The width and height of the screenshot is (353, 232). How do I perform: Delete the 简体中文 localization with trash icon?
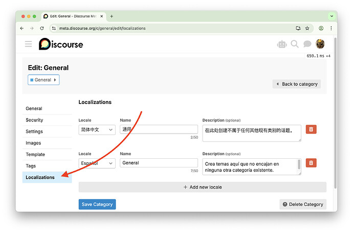coord(311,129)
